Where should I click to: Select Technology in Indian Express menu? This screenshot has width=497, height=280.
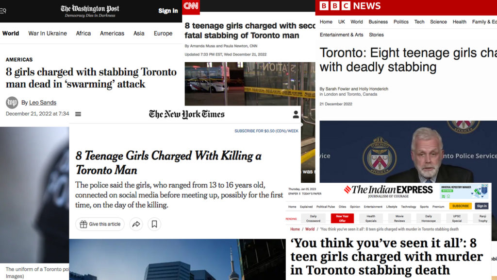(x=408, y=207)
